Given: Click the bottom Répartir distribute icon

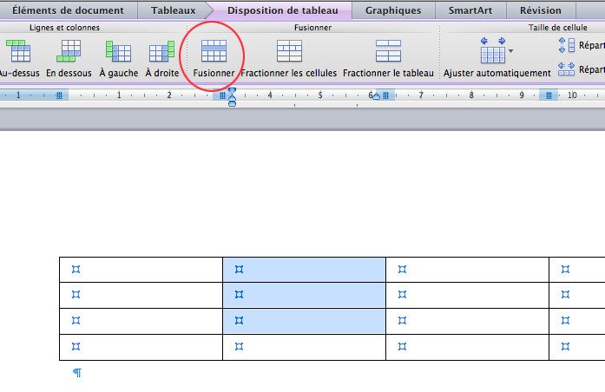Looking at the screenshot, I should tap(567, 69).
